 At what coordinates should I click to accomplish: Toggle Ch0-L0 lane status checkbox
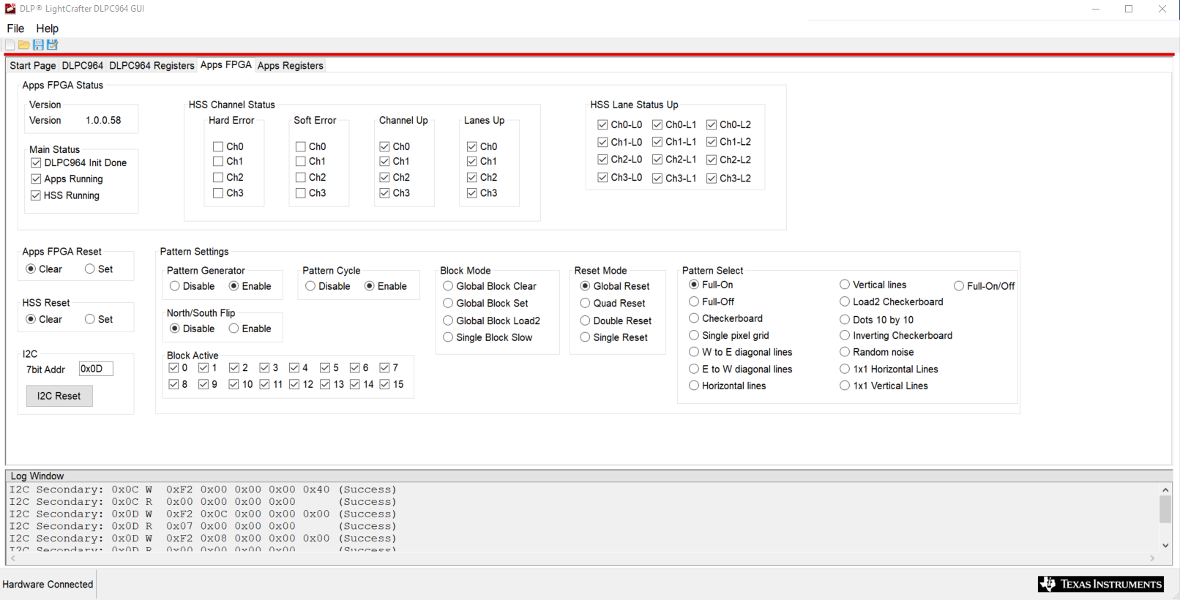tap(602, 124)
